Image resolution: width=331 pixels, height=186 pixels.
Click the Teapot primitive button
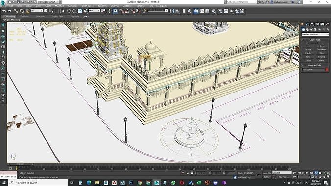308,60
